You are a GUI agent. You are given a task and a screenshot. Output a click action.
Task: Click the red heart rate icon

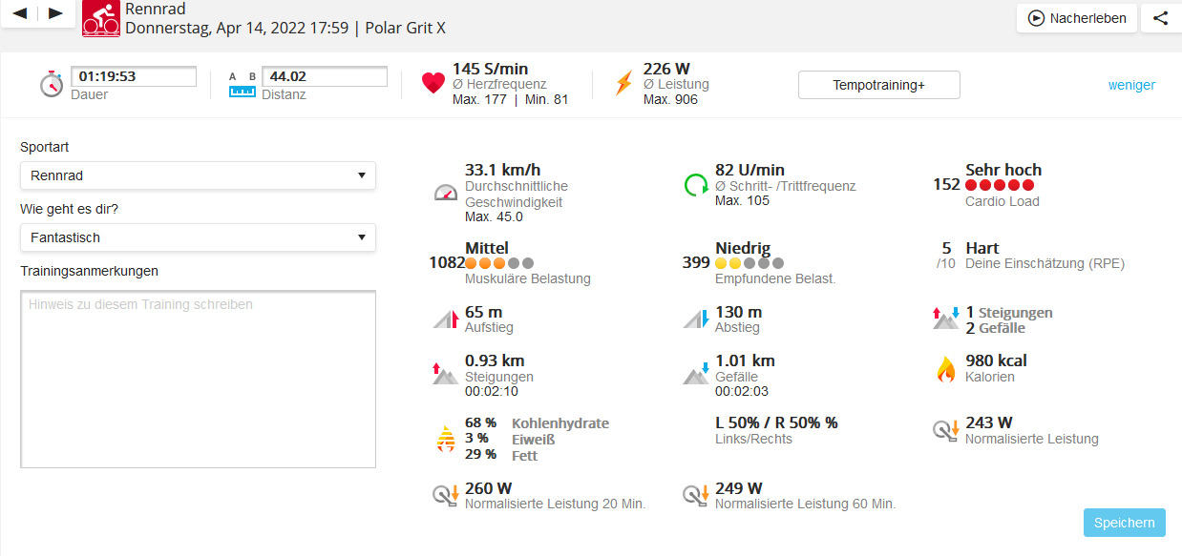click(433, 84)
